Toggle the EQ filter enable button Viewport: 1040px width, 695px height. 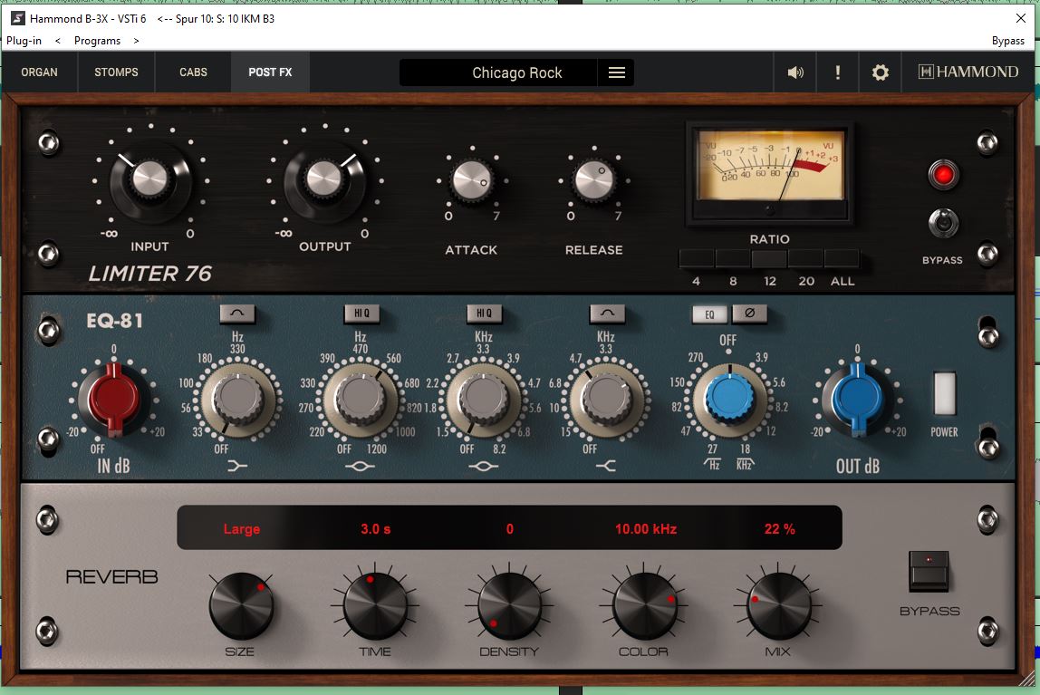pyautogui.click(x=709, y=314)
